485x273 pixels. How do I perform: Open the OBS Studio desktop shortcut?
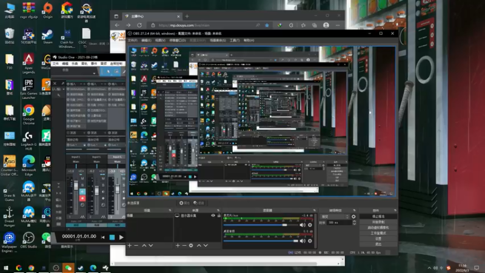click(x=28, y=240)
